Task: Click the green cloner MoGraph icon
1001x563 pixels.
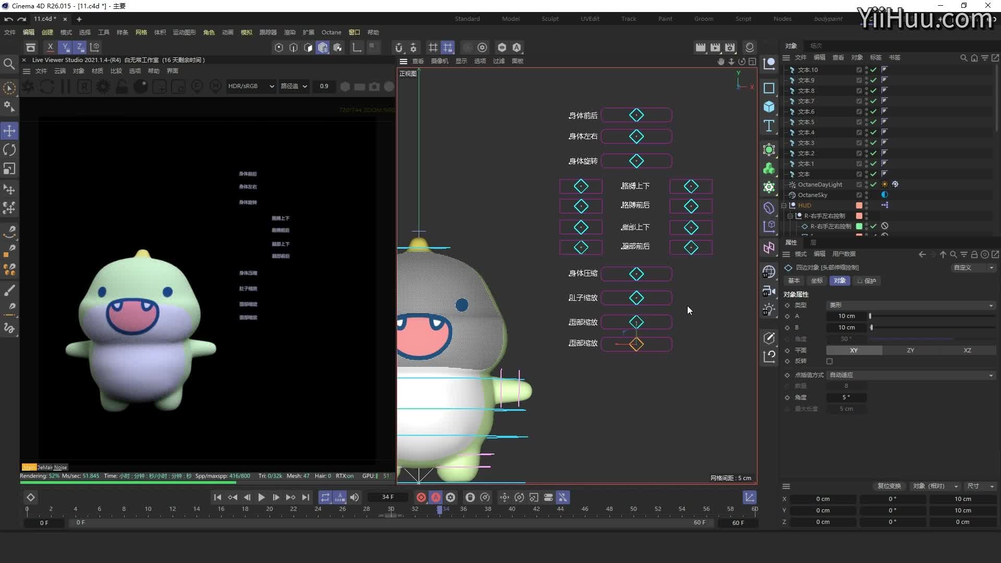Action: click(x=769, y=168)
